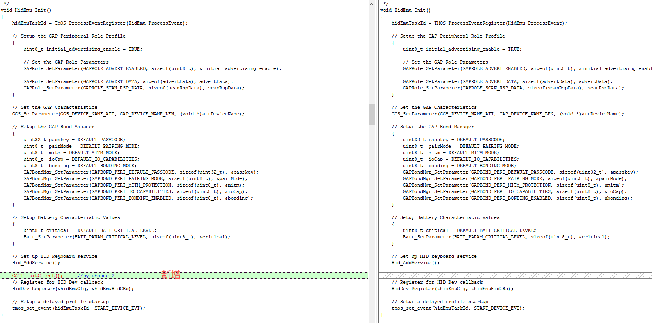Select "// Setup Battery Characteristic Values" in right pane
Viewport: 652px width, 323px height.
click(x=445, y=217)
